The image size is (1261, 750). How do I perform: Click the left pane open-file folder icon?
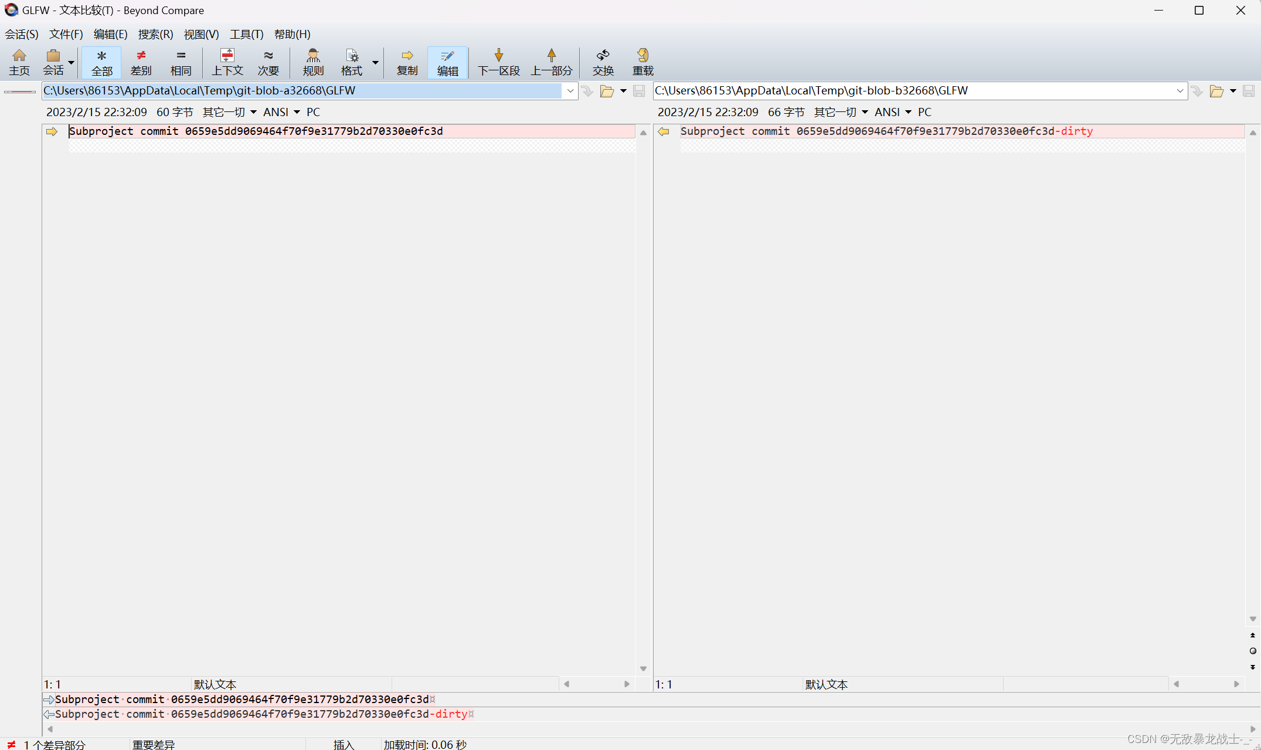click(607, 91)
